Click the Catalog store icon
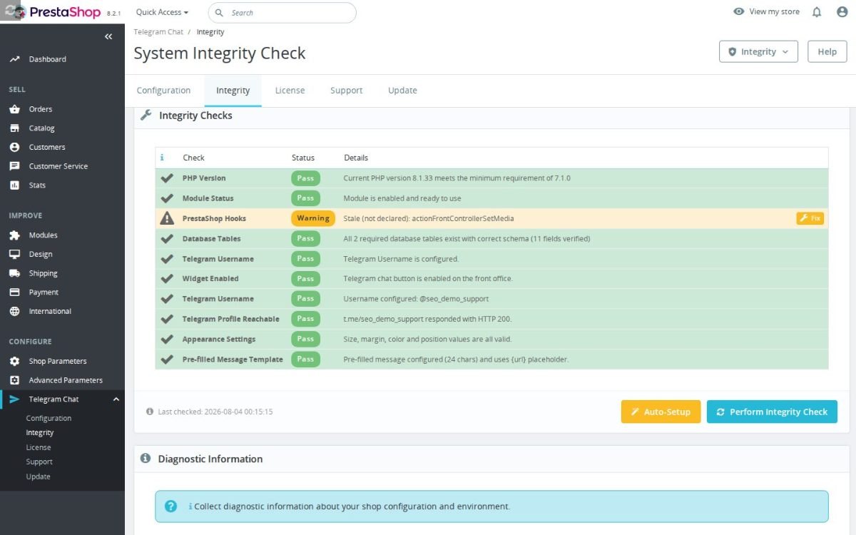 click(14, 128)
